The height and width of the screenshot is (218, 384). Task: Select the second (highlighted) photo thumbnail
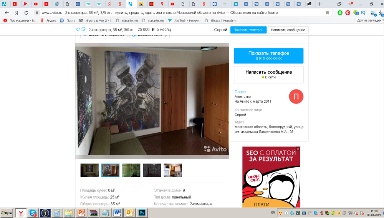[x=111, y=170]
